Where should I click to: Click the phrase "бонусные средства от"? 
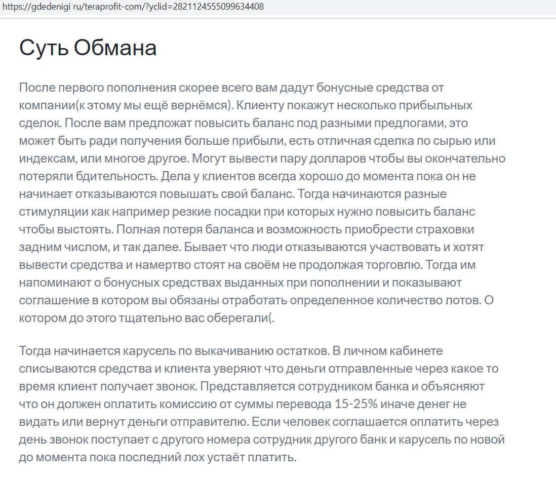coord(380,88)
